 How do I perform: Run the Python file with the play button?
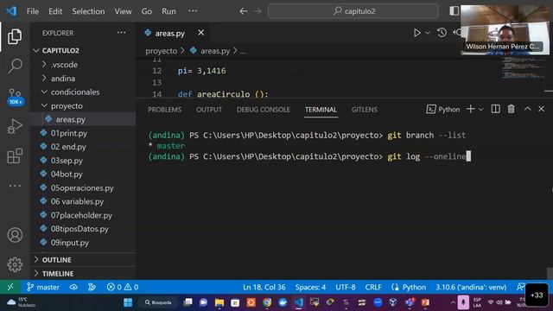tap(416, 33)
